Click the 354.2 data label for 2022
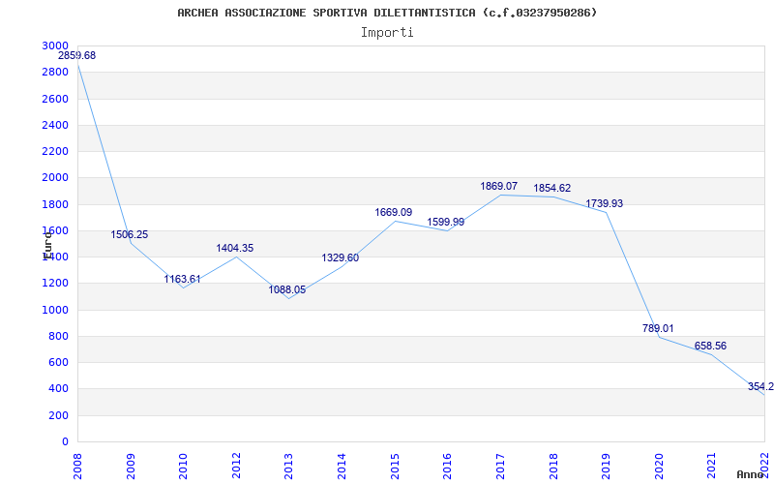This screenshot has width=774, height=484. pyautogui.click(x=760, y=386)
